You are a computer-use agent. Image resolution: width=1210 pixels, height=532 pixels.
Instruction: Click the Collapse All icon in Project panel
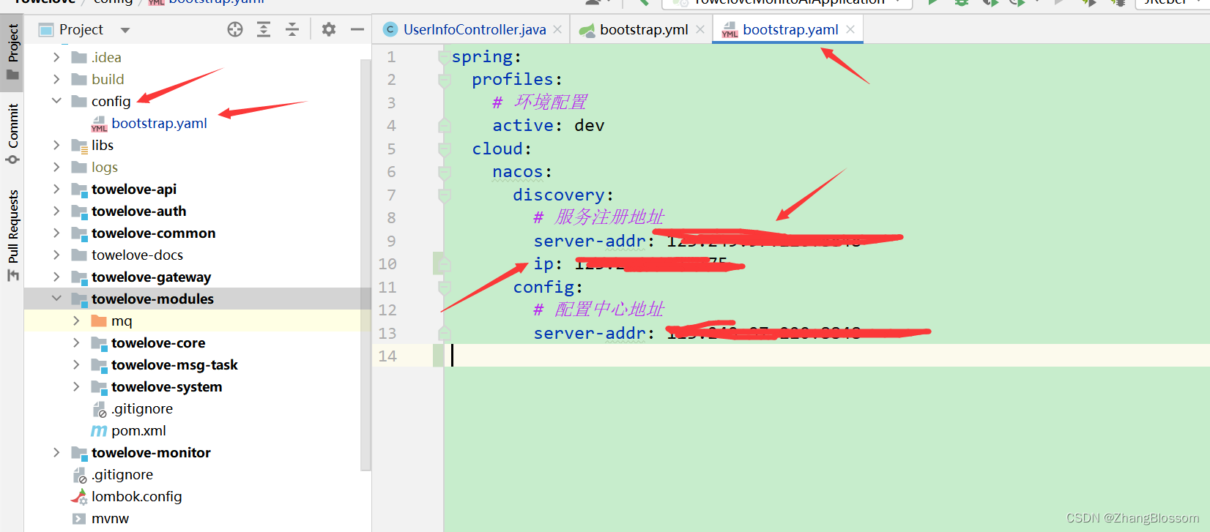pyautogui.click(x=292, y=29)
